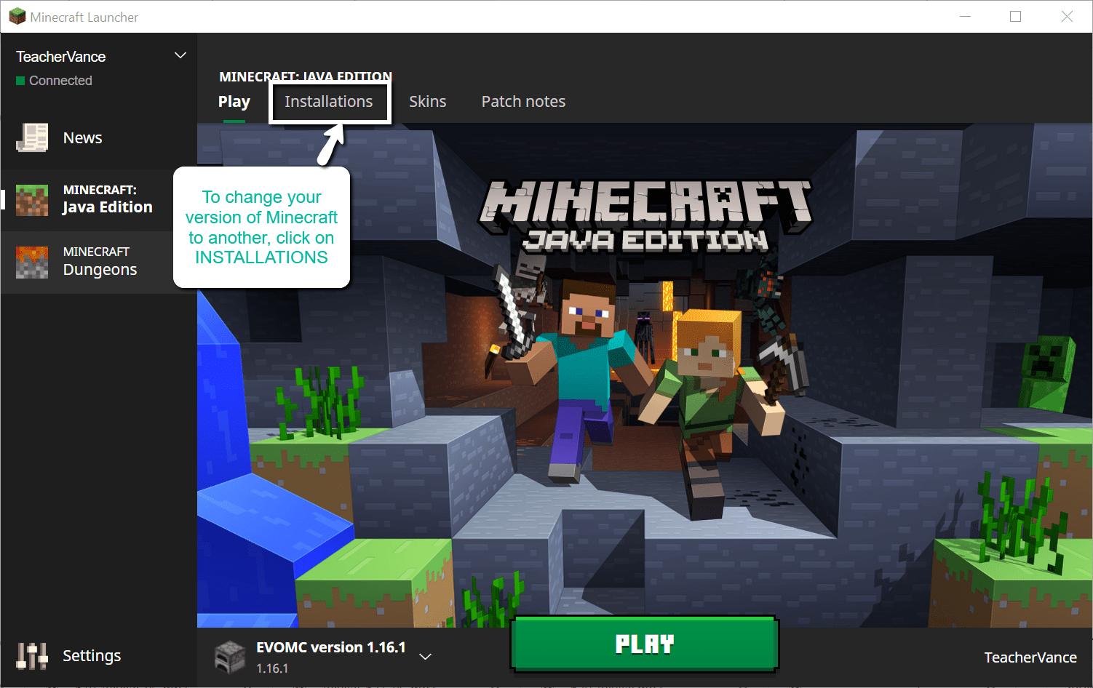
Task: Switch to the Play tab
Action: (x=234, y=102)
